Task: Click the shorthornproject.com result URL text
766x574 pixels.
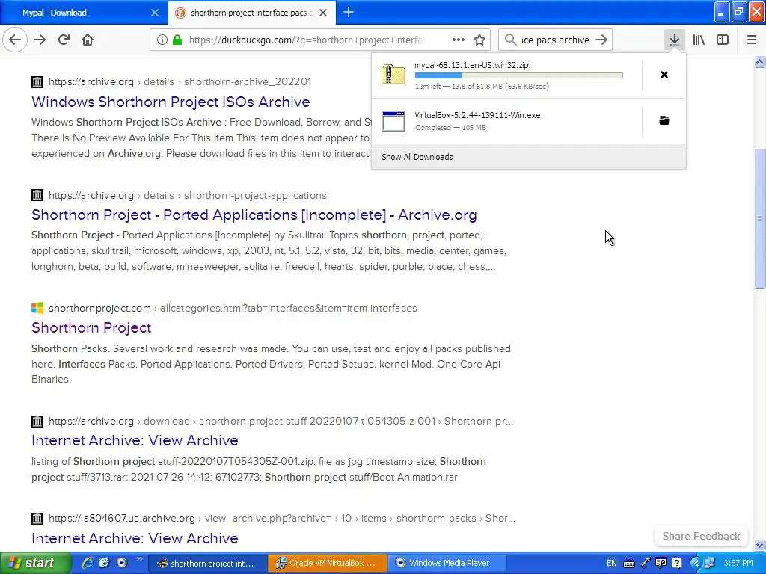Action: click(x=233, y=308)
